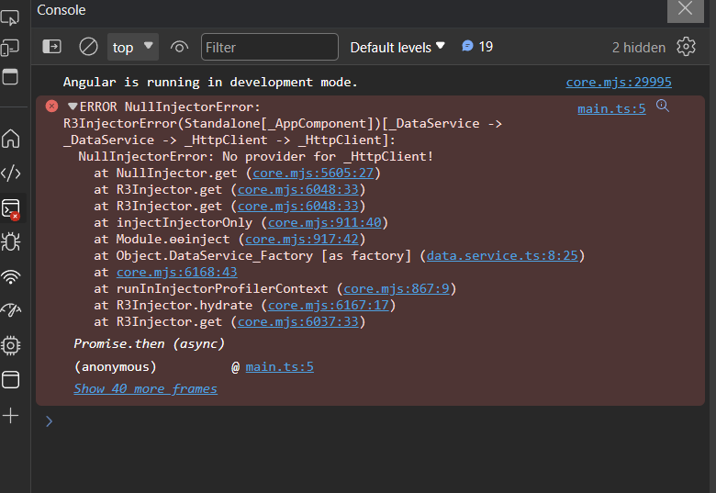716x493 pixels.
Task: Open the Memory chip tool
Action: point(11,345)
